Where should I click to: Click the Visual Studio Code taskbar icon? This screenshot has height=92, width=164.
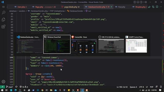pyautogui.click(x=82, y=90)
